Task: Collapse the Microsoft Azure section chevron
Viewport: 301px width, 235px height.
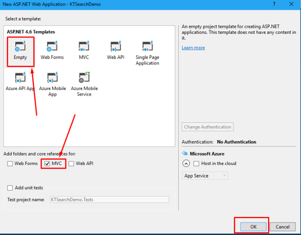Action: pyautogui.click(x=186, y=164)
